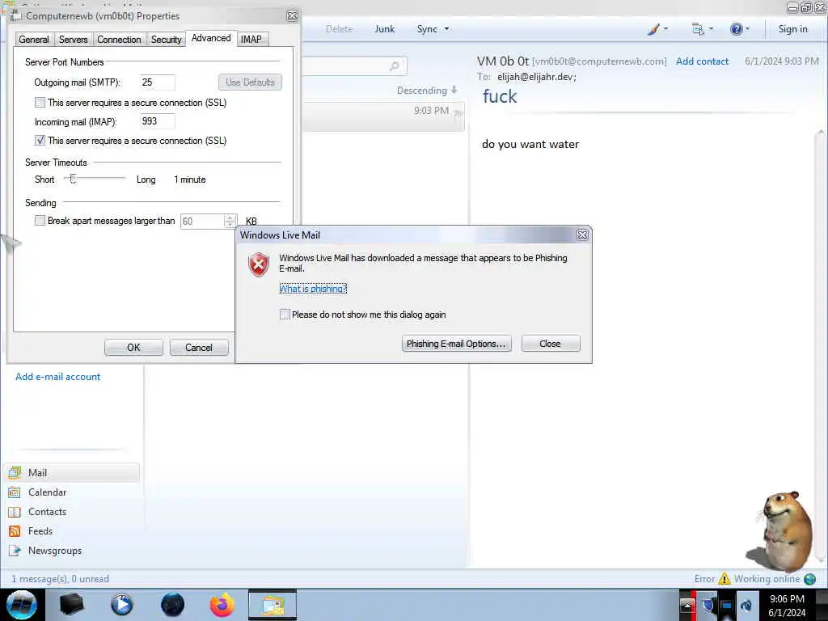The image size is (828, 621).
Task: Open the Menus icon in toolbar
Action: [x=698, y=29]
